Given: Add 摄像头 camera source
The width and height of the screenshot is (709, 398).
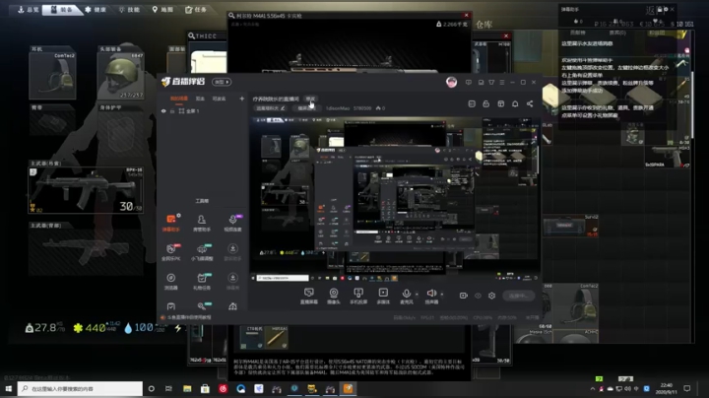Looking at the screenshot, I should 334,297.
